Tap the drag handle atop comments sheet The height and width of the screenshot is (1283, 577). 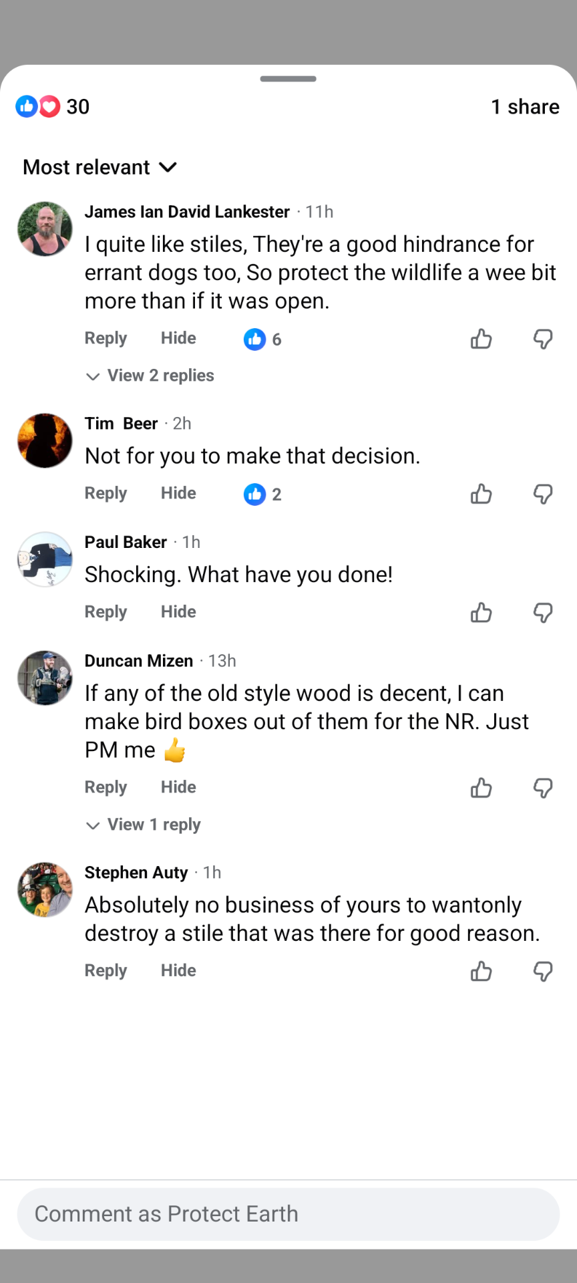point(288,79)
